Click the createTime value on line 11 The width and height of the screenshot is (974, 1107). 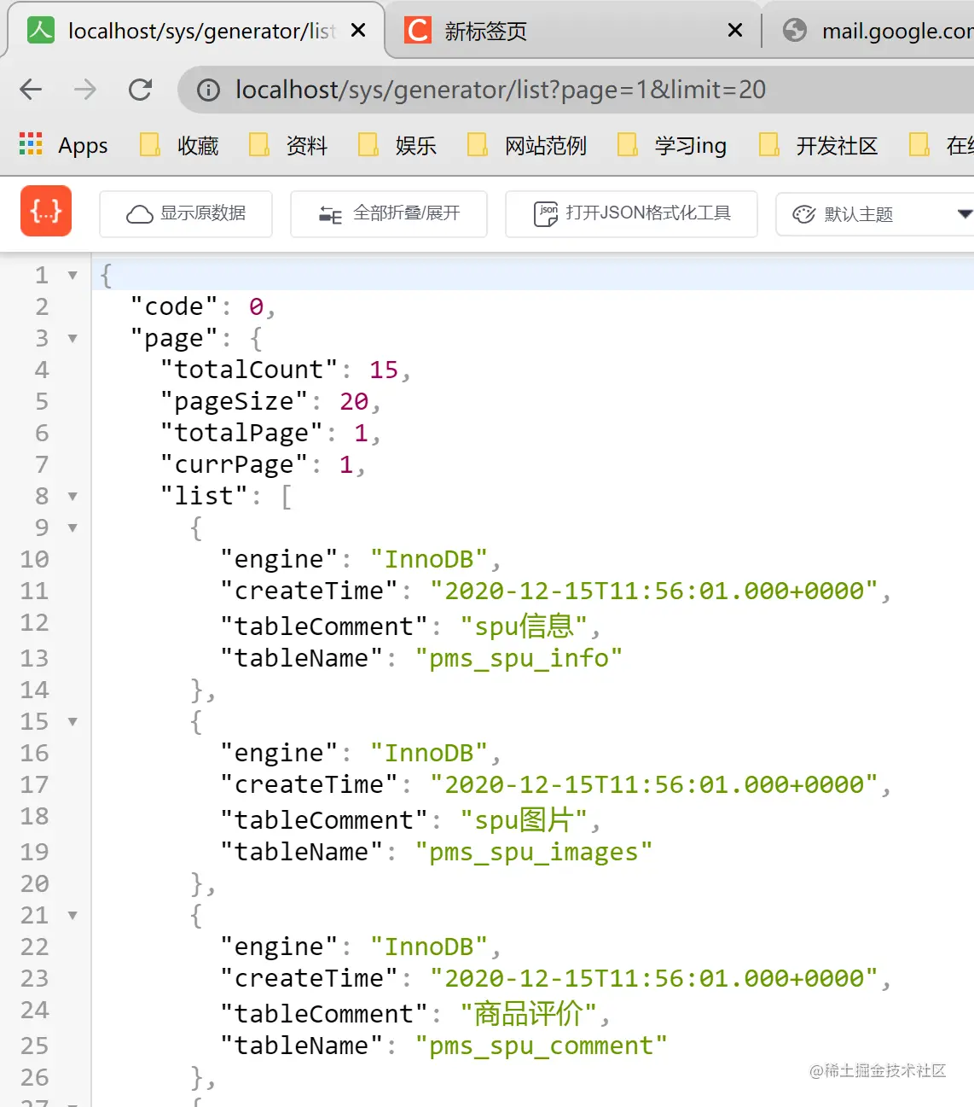pos(654,591)
